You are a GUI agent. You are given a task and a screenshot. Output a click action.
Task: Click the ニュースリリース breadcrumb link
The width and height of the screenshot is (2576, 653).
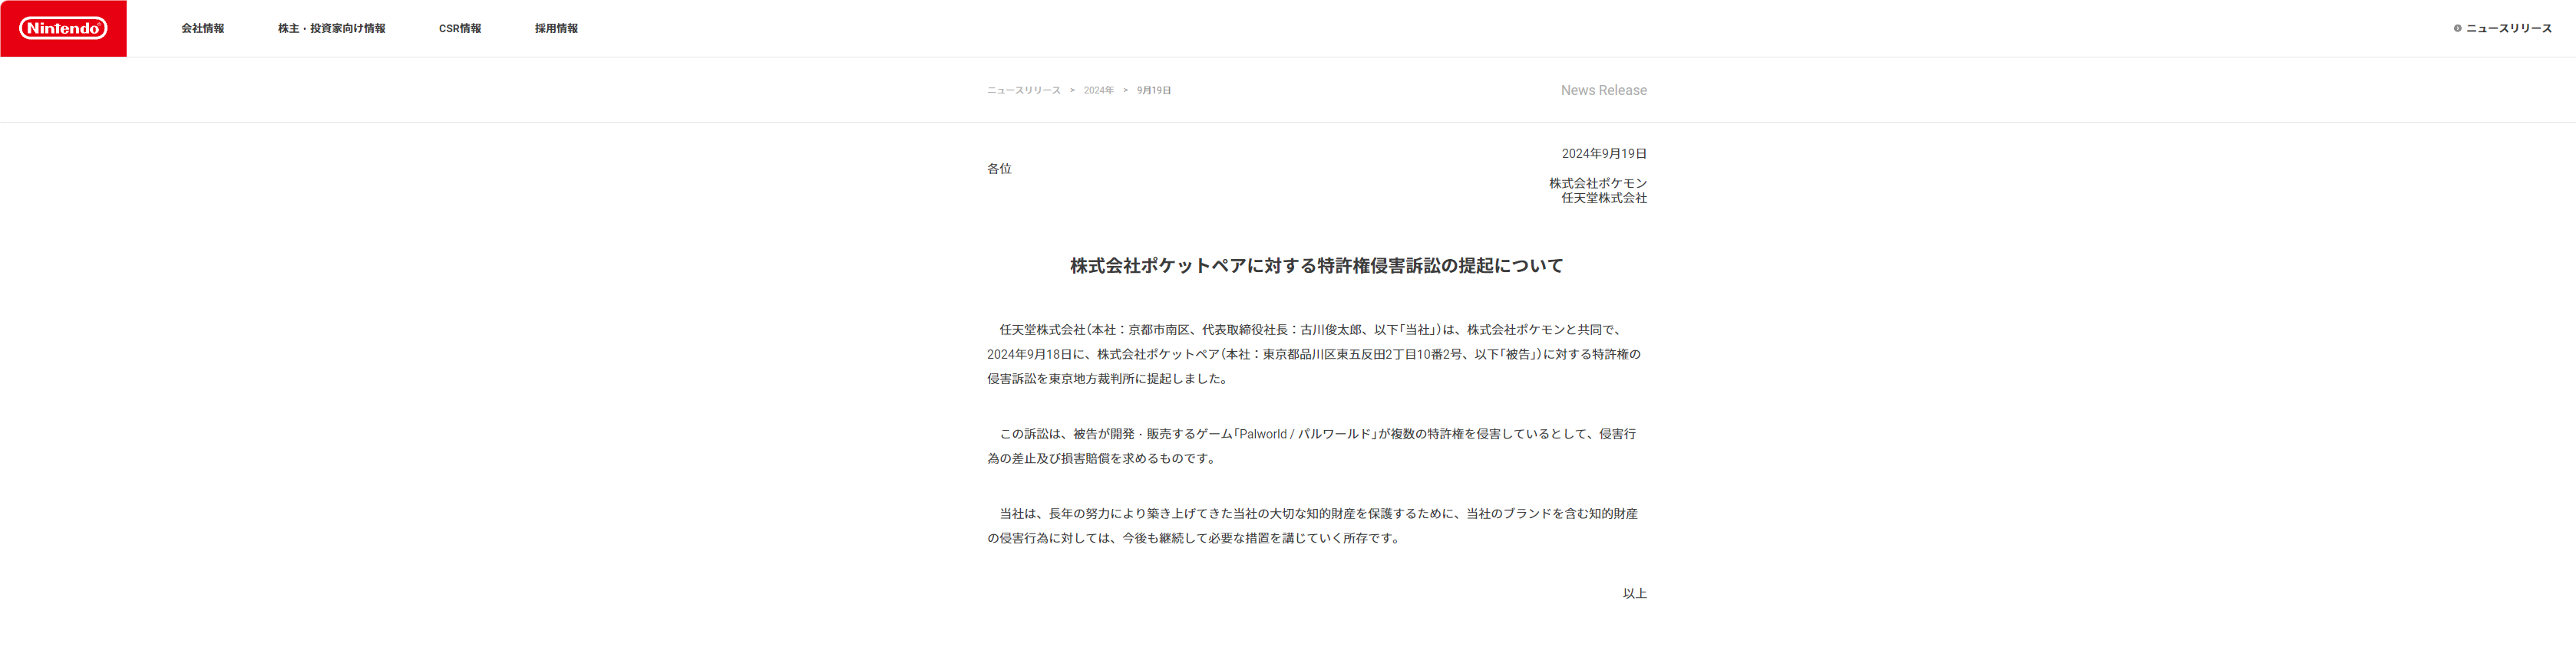[x=1024, y=91]
